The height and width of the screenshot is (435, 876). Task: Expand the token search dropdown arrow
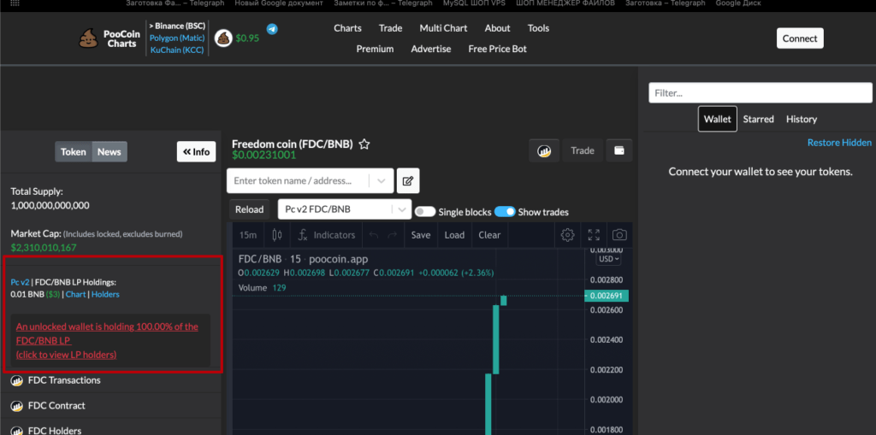(382, 181)
